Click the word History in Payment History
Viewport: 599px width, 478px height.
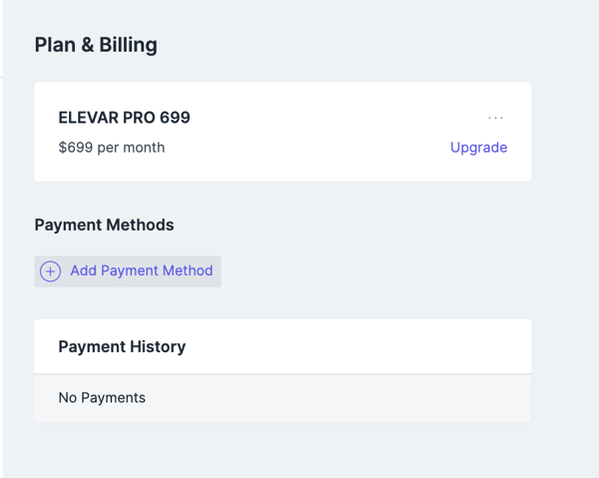coord(158,346)
